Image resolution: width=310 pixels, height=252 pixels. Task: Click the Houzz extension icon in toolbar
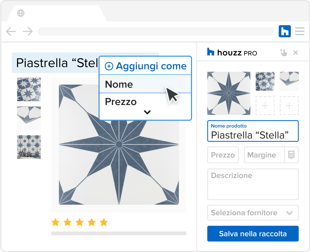point(285,31)
